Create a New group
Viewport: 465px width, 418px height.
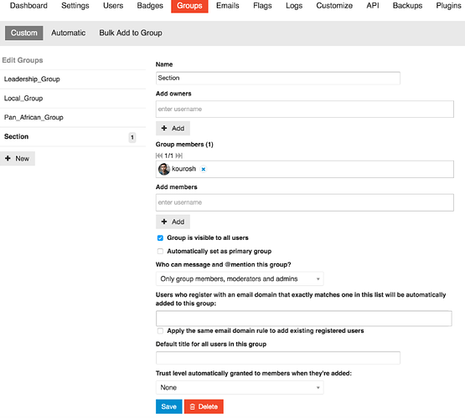point(18,159)
